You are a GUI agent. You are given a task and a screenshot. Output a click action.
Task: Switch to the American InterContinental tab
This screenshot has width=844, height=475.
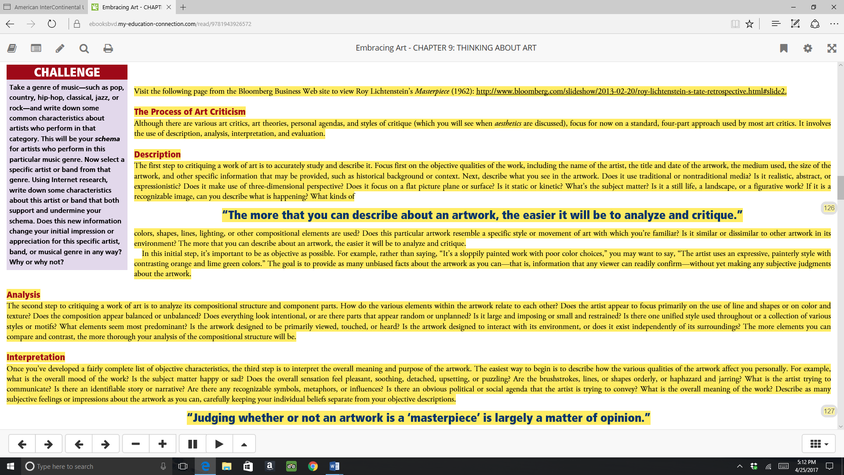(44, 7)
